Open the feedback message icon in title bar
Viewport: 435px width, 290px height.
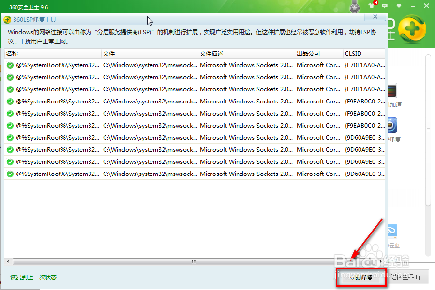tap(385, 6)
